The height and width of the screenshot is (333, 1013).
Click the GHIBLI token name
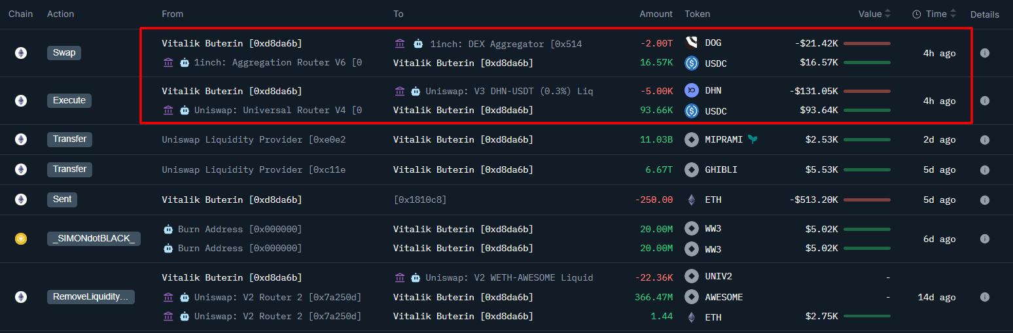(721, 169)
